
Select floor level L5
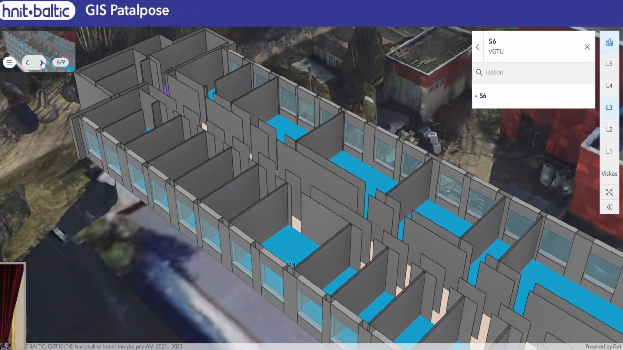(x=609, y=64)
